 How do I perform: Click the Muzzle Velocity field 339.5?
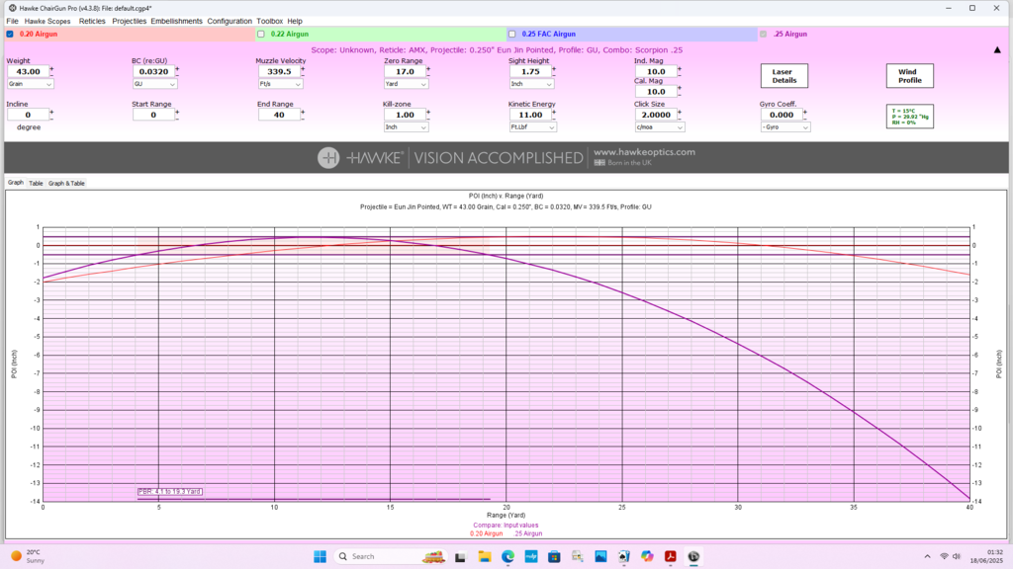click(x=279, y=71)
